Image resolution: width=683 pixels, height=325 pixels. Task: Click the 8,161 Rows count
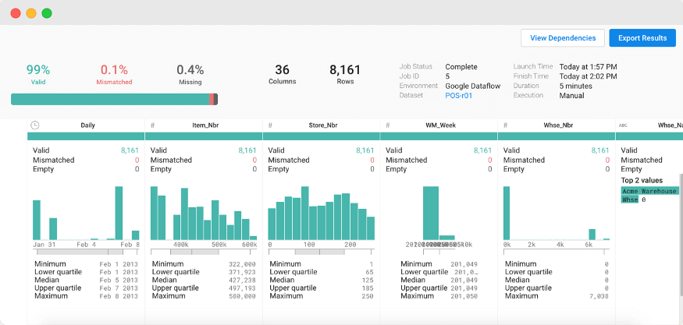coord(345,73)
